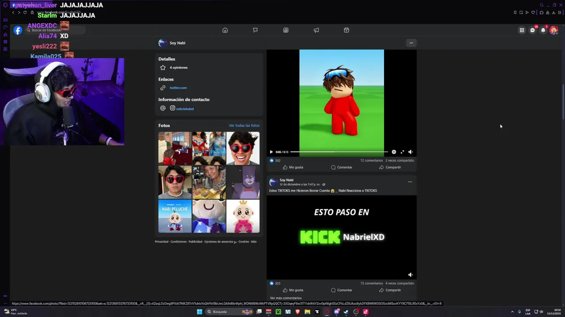Open the Pages flag icon
The width and height of the screenshot is (565, 317).
point(255,30)
